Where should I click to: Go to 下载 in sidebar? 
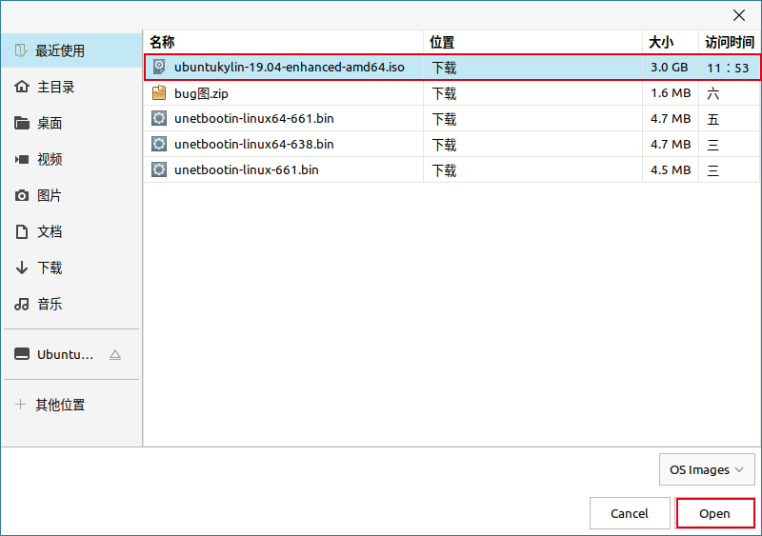coord(72,268)
